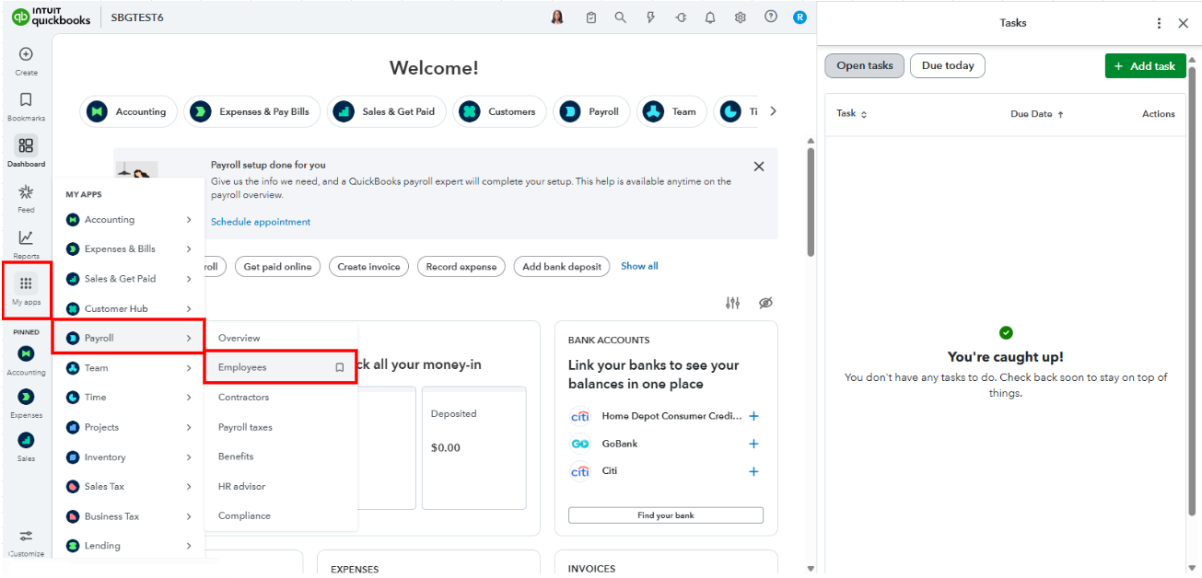
Task: Click Create invoice shortcut
Action: click(x=368, y=267)
